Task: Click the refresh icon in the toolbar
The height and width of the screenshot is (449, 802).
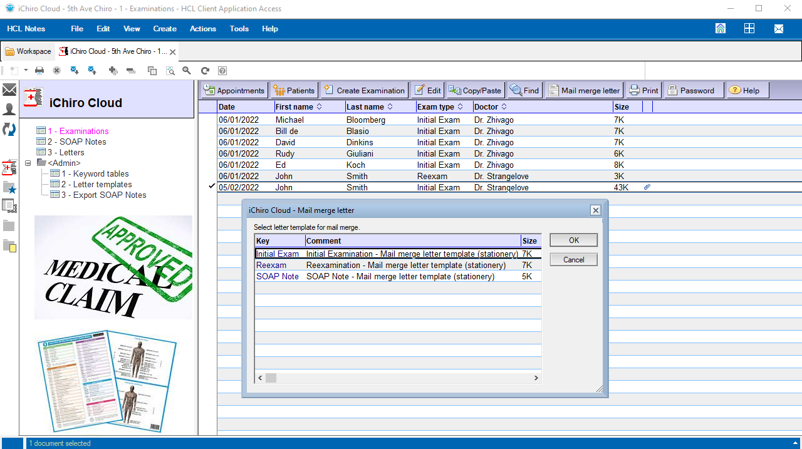Action: (x=205, y=71)
